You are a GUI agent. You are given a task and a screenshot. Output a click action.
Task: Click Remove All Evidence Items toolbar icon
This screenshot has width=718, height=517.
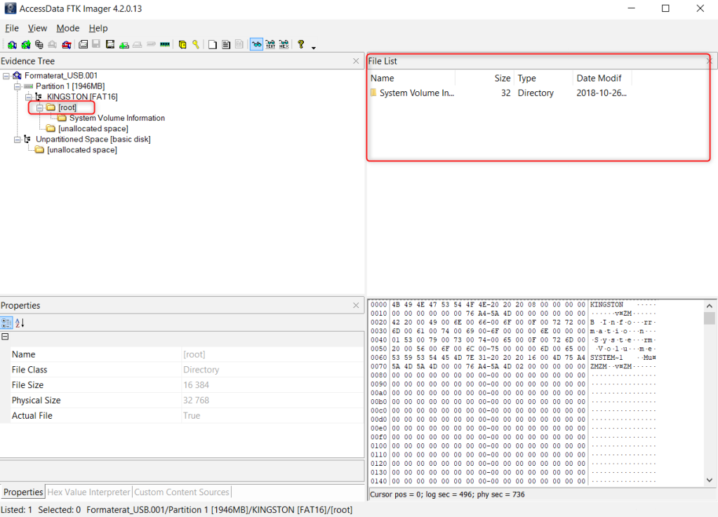[67, 44]
